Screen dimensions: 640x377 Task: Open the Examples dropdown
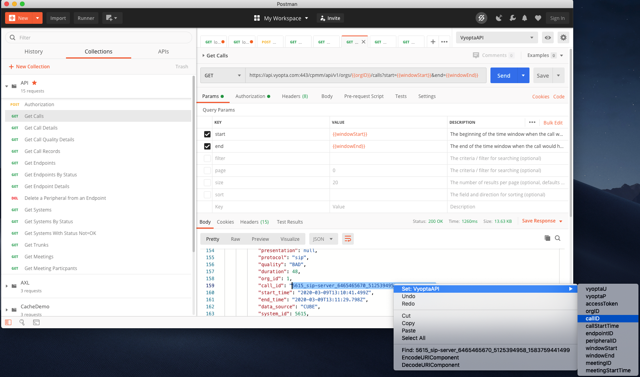(545, 55)
